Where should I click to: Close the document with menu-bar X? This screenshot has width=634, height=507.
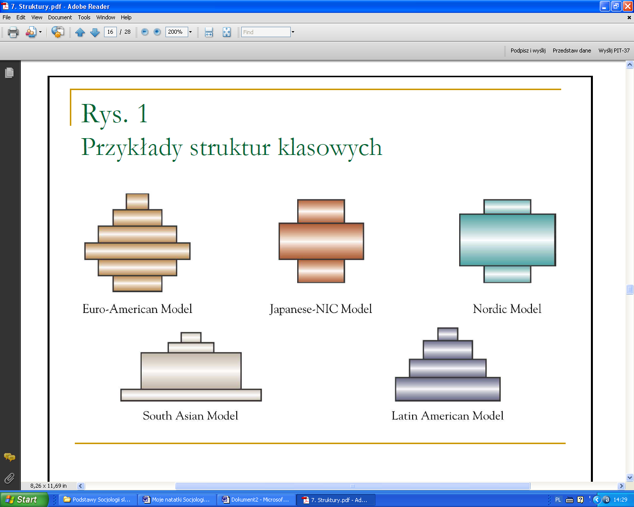tap(629, 17)
